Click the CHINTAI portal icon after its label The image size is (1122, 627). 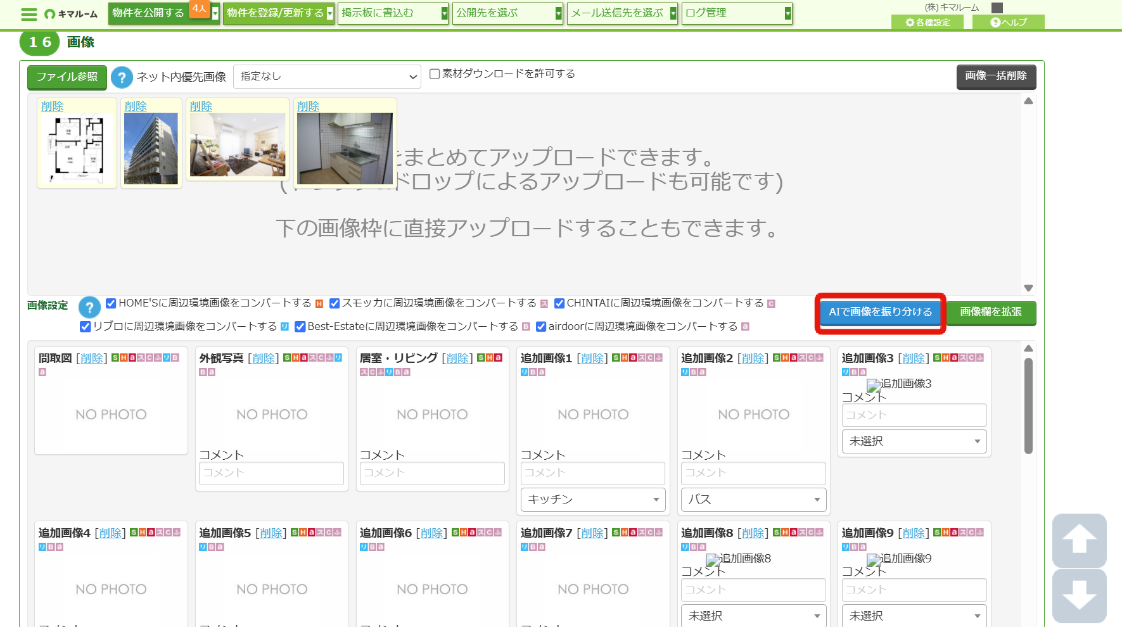tap(771, 304)
